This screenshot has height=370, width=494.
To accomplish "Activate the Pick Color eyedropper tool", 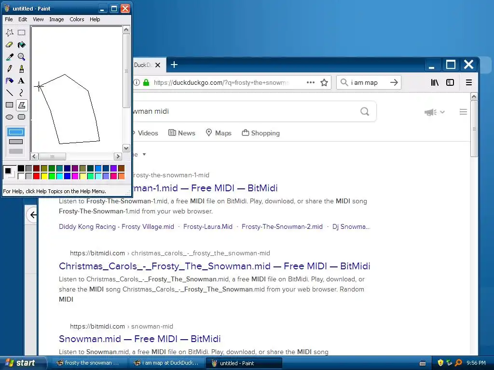I will pos(10,57).
